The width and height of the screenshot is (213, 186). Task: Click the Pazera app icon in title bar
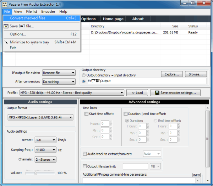[x=4, y=4]
